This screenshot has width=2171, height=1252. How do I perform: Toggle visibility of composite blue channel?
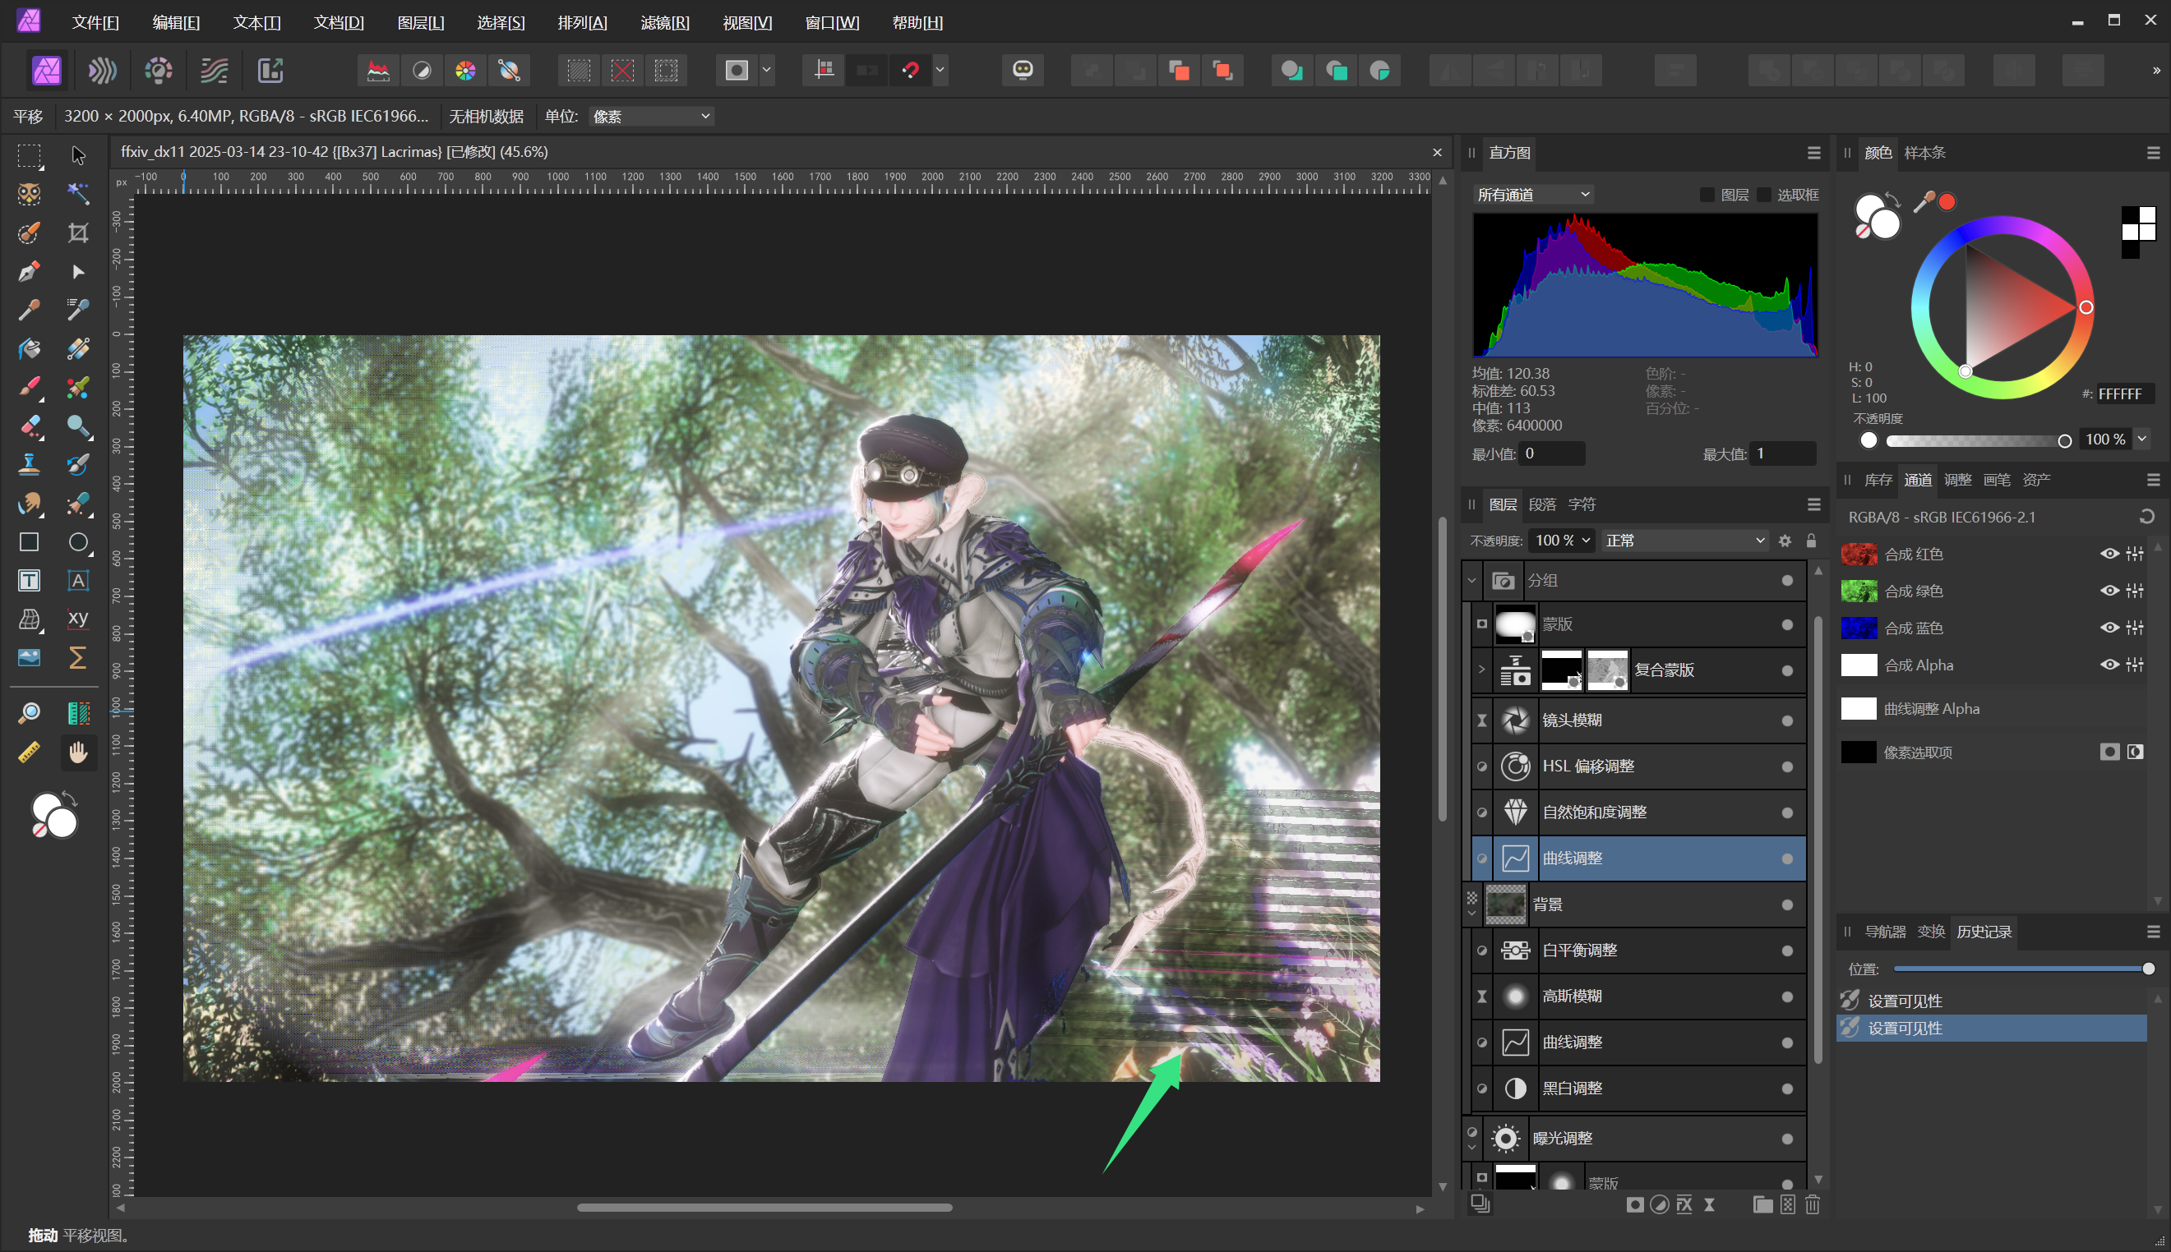2109,628
